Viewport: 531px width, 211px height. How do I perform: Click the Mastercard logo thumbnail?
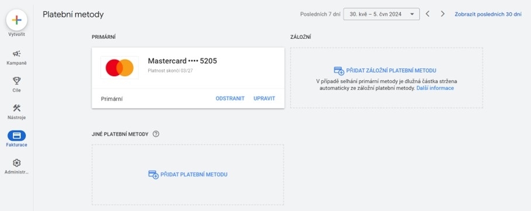119,68
